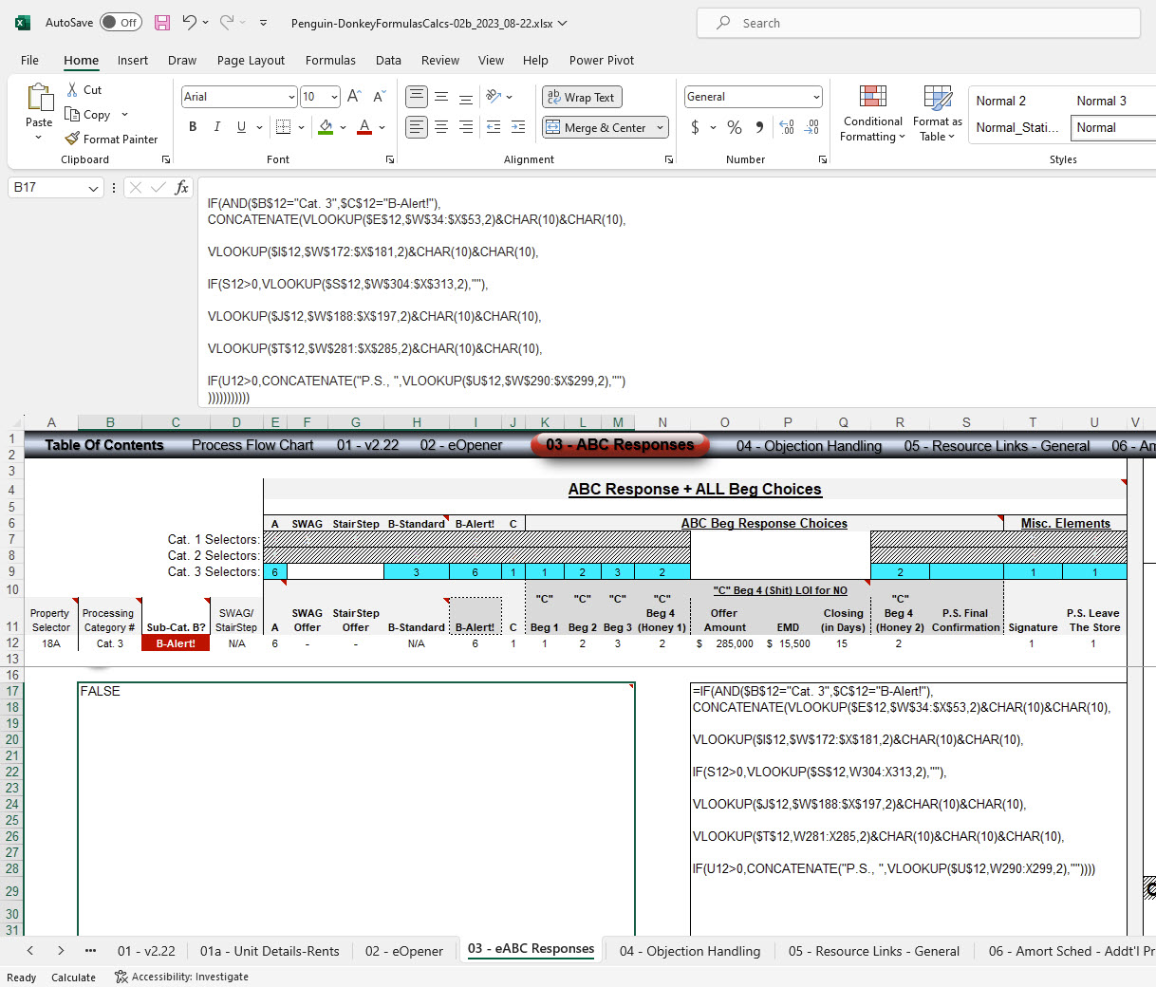
Task: Toggle the AutoSave switch
Action: click(x=121, y=23)
